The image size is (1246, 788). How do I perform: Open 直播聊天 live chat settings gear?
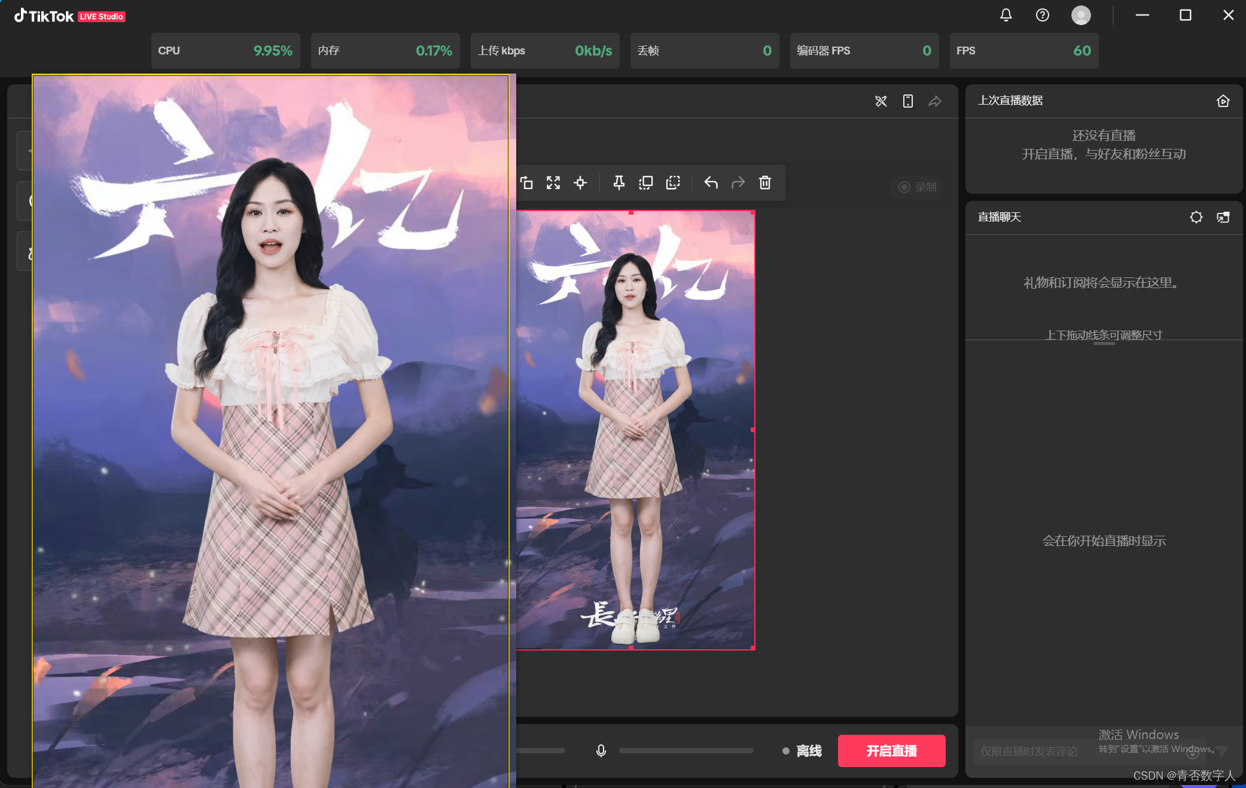(x=1197, y=217)
